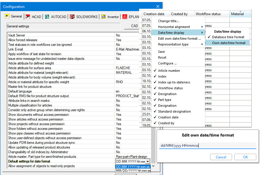Toggle the Part type column checkmark
This screenshot has height=175, width=263.
tap(155, 100)
